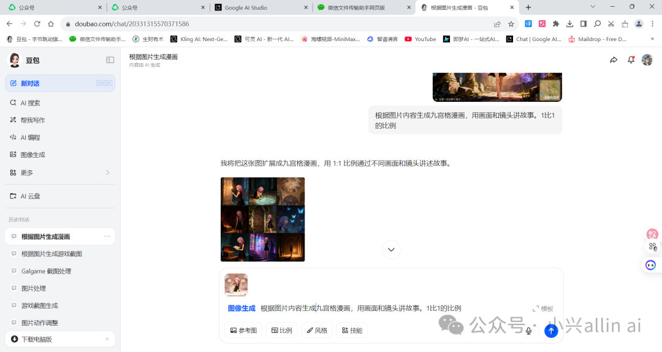
Task: Open AI 搜索 in sidebar
Action: coord(60,102)
